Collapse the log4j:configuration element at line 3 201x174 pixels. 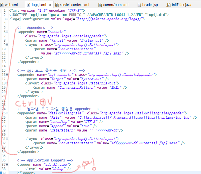point(7,19)
